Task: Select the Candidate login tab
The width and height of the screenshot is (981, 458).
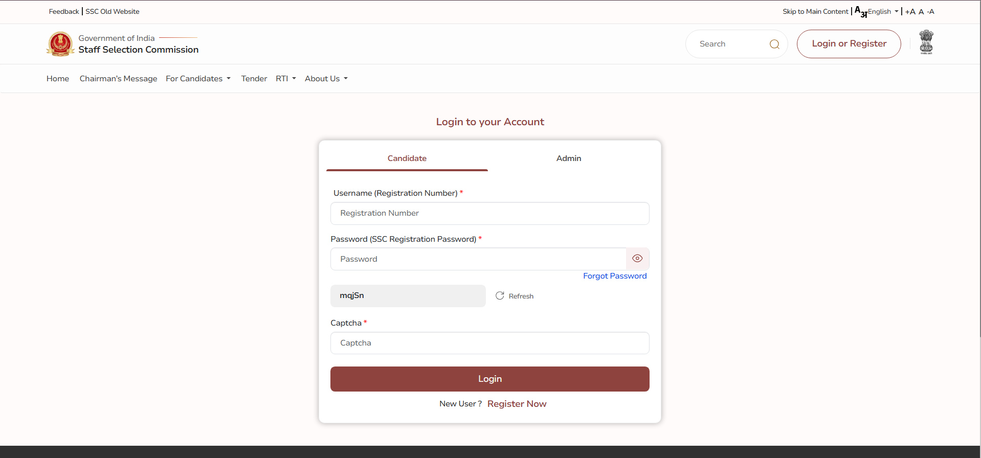Action: point(407,158)
